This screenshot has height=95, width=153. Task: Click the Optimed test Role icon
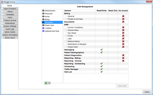(x=43, y=31)
